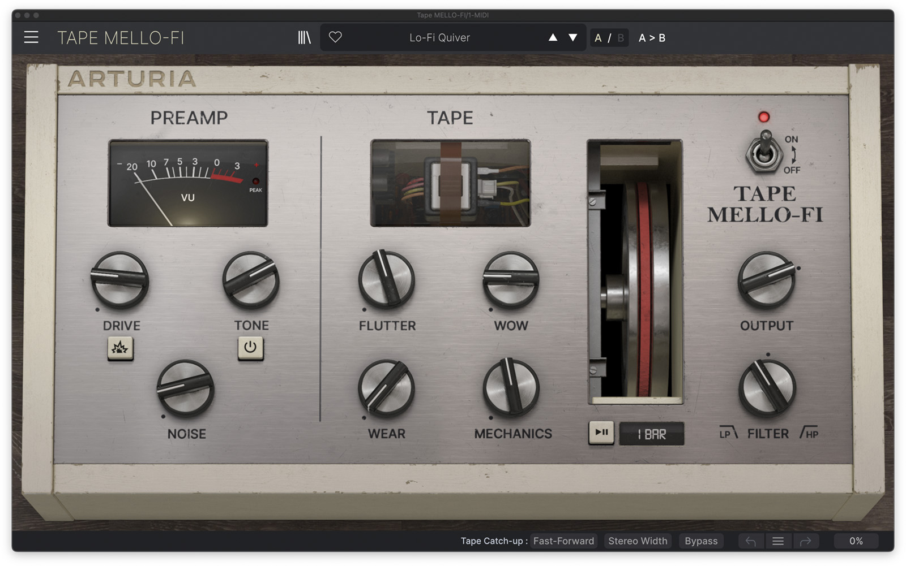Click the A > B copy button
Image resolution: width=906 pixels, height=566 pixels.
[x=652, y=38]
